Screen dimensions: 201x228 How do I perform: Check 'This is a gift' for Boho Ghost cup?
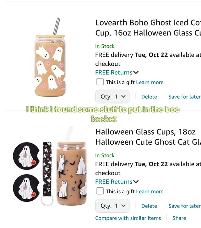tap(100, 82)
